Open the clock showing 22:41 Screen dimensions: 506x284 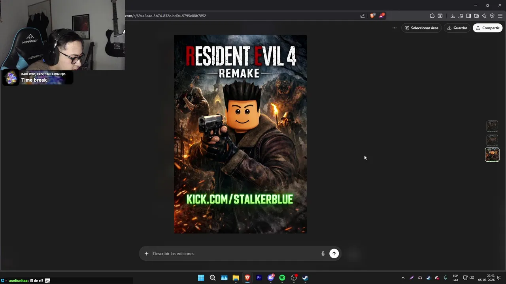(486, 278)
